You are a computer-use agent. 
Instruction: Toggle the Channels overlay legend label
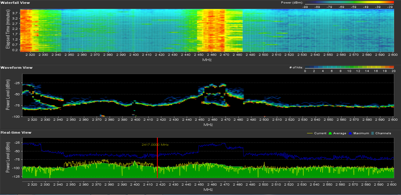click(383, 133)
